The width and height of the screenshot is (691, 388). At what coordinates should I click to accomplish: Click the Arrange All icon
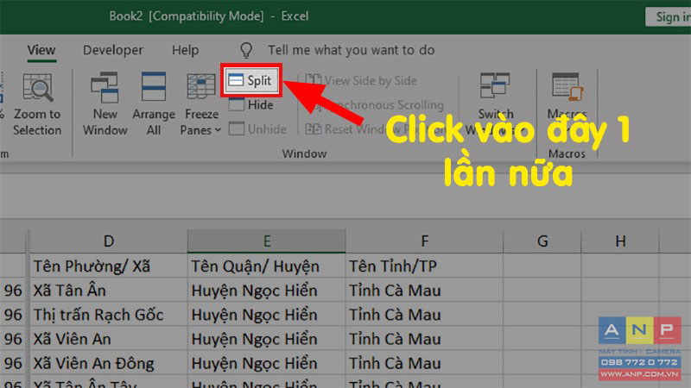pyautogui.click(x=154, y=87)
